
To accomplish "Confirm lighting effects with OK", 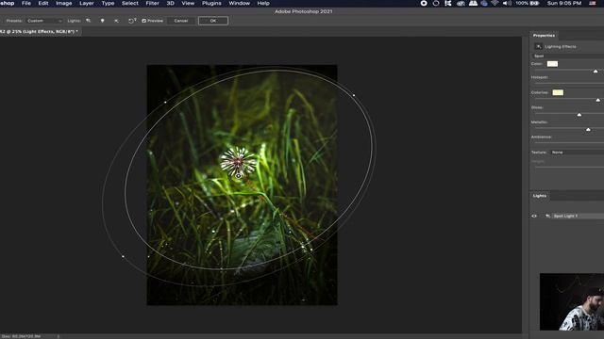I will (x=213, y=21).
